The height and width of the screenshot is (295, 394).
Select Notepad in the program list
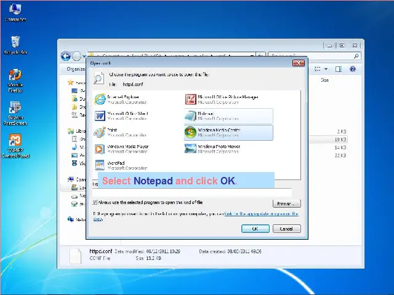point(228,116)
